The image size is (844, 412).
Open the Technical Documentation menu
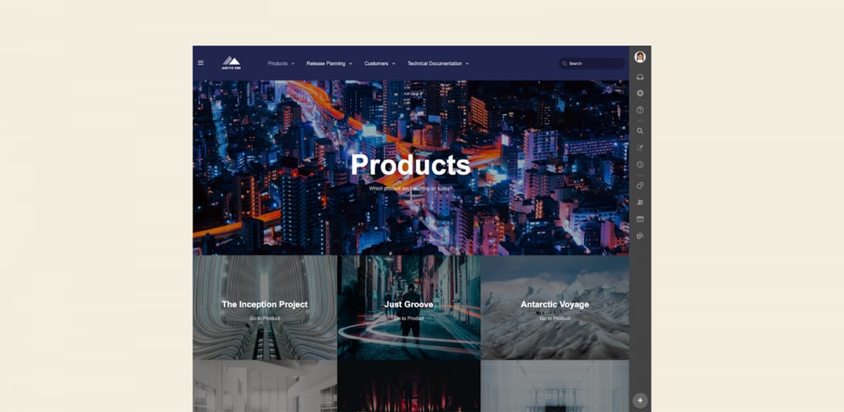[437, 63]
